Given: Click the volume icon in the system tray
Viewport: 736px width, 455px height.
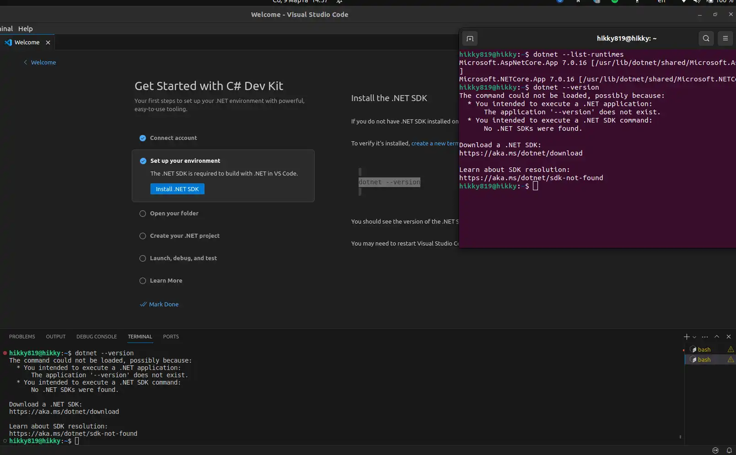Looking at the screenshot, I should 697,1.
